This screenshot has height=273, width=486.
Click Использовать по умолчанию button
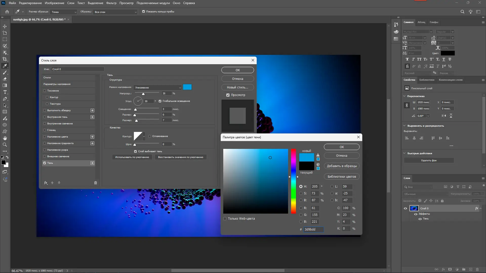132,157
